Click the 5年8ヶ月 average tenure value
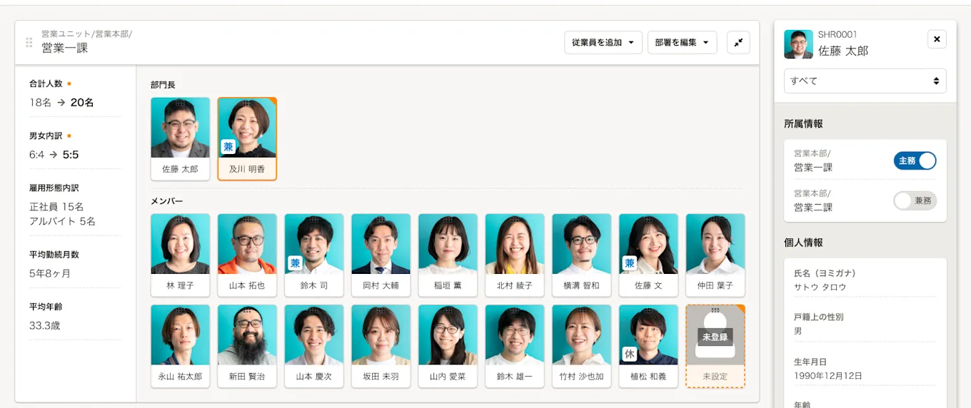The image size is (971, 408). (50, 274)
